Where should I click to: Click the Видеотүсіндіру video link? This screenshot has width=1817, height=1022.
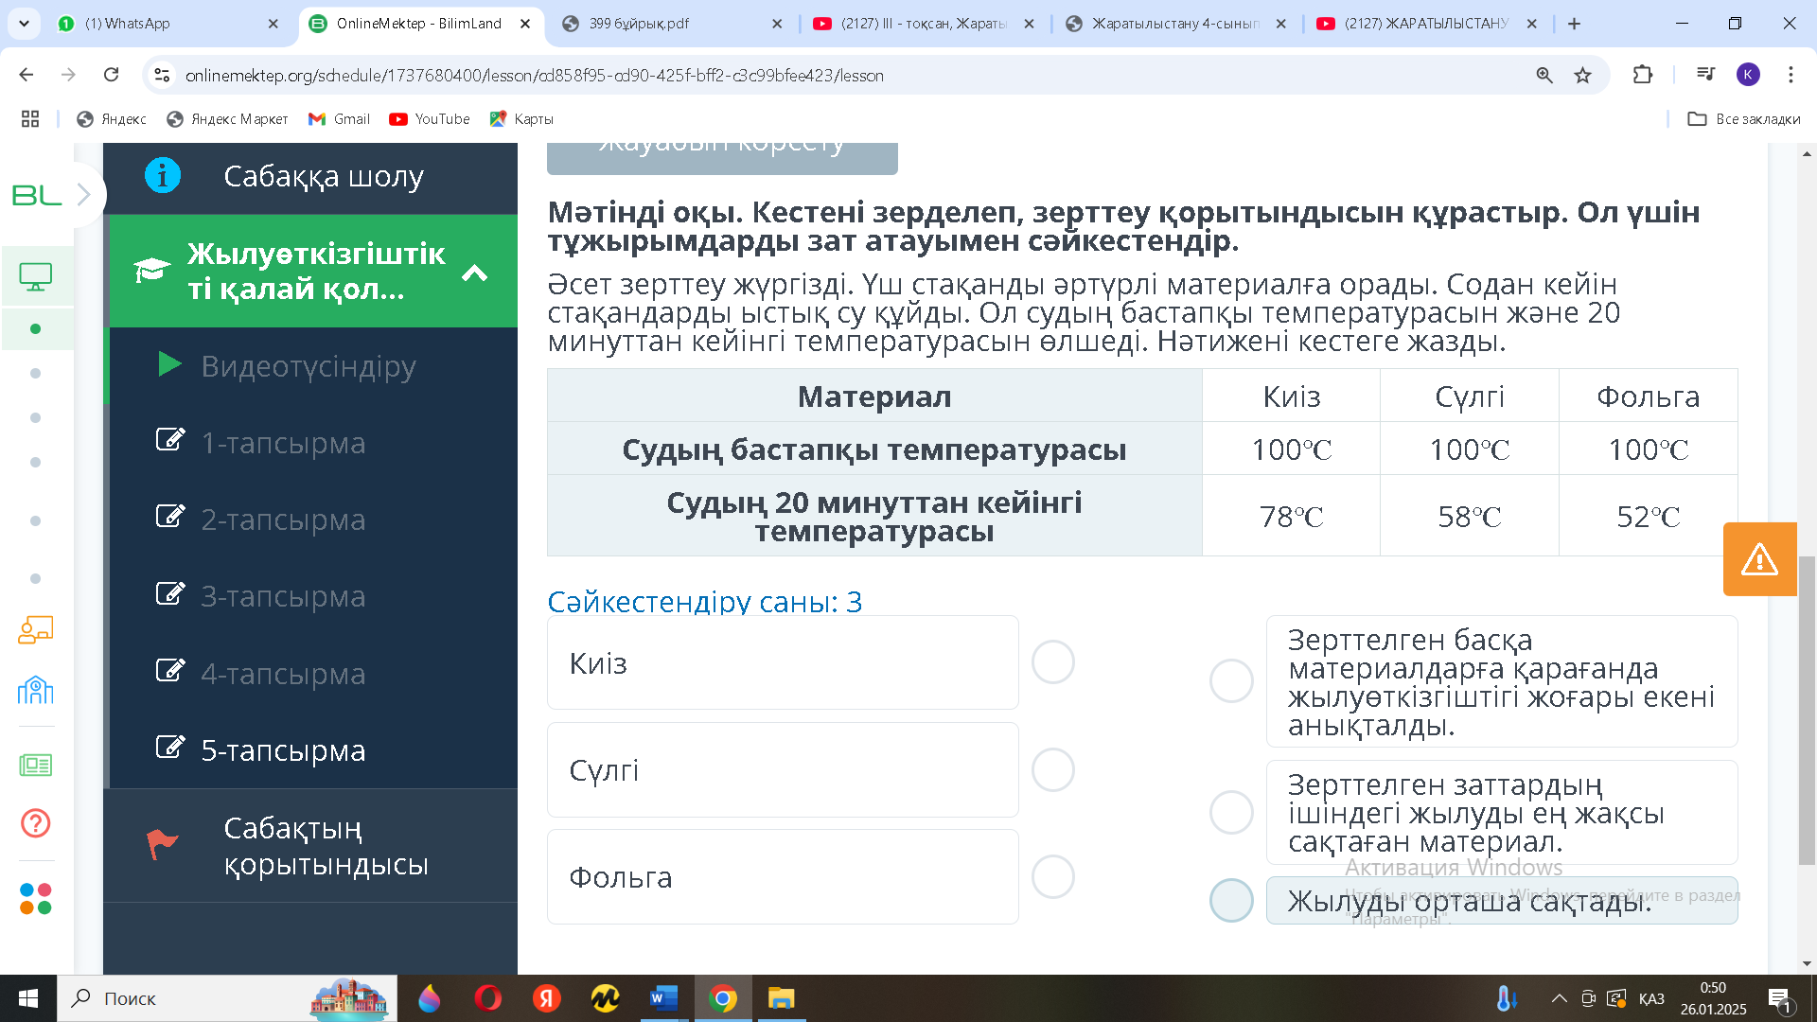(x=308, y=366)
